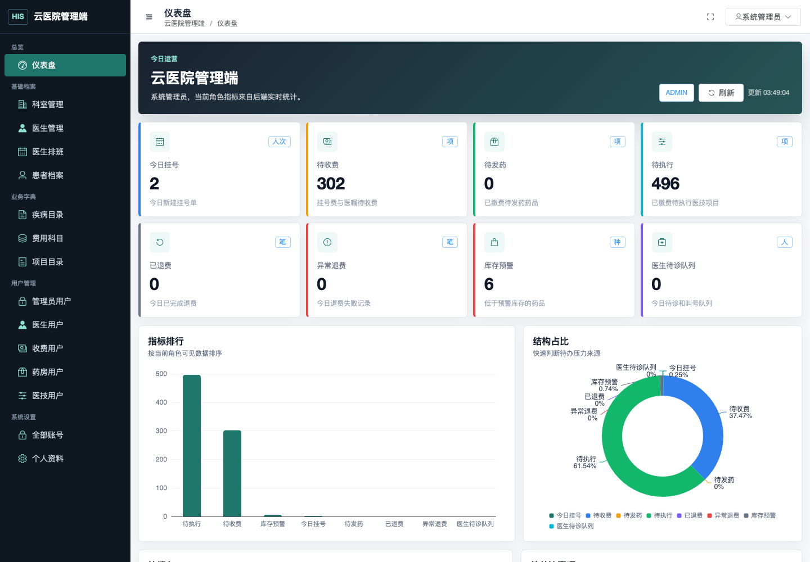Image resolution: width=810 pixels, height=562 pixels.
Task: Click the 收费用户 cash icon
Action: tap(22, 348)
